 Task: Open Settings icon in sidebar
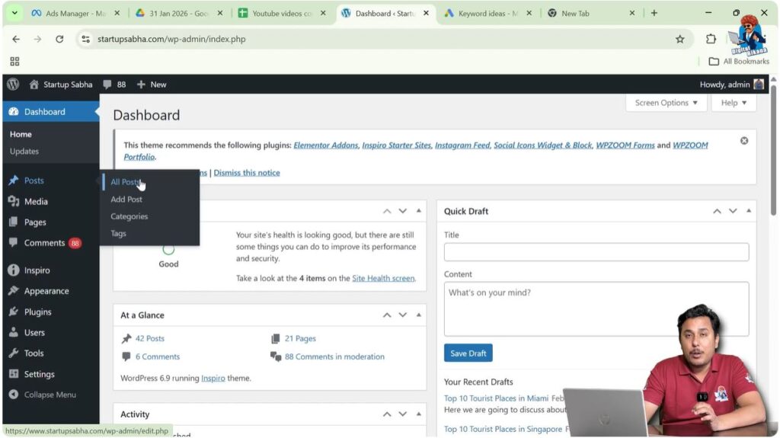(x=14, y=374)
